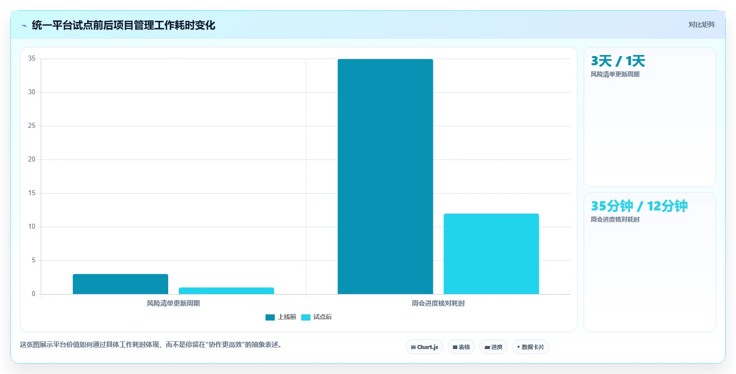Click the lightning icon beside the title

[24, 25]
